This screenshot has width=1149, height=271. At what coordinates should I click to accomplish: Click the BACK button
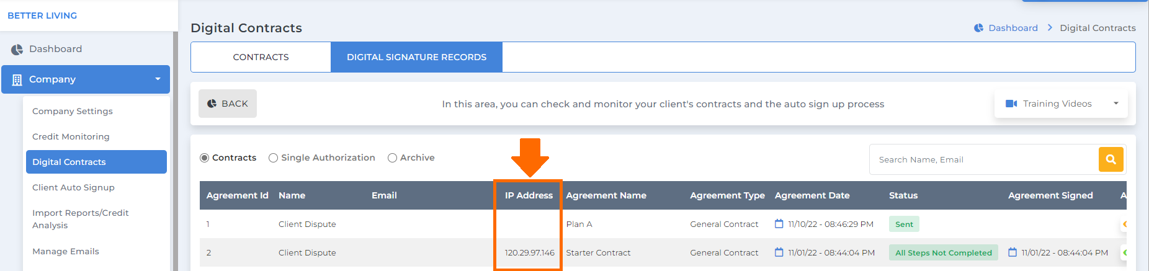pyautogui.click(x=228, y=104)
